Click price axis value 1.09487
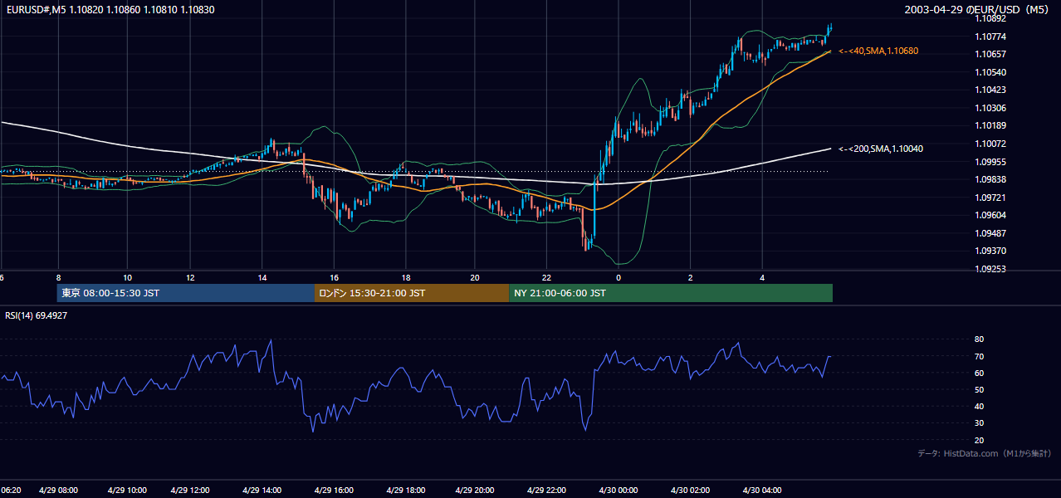 point(990,233)
